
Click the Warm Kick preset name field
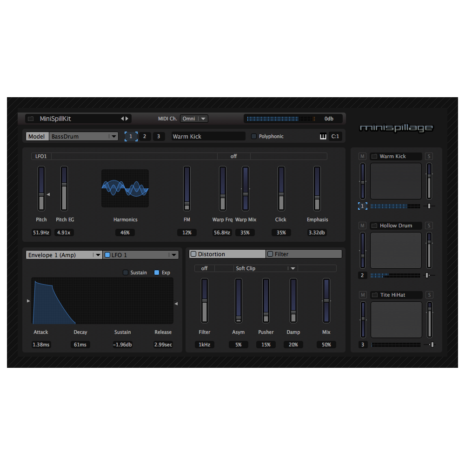coord(208,136)
